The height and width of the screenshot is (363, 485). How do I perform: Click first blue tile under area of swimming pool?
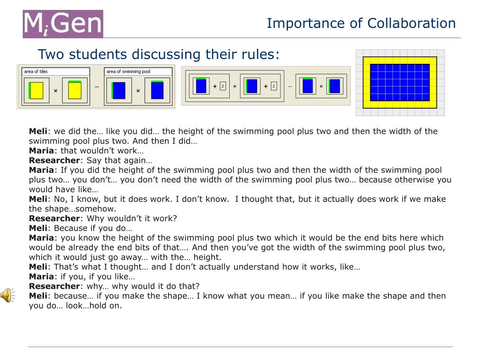[119, 90]
